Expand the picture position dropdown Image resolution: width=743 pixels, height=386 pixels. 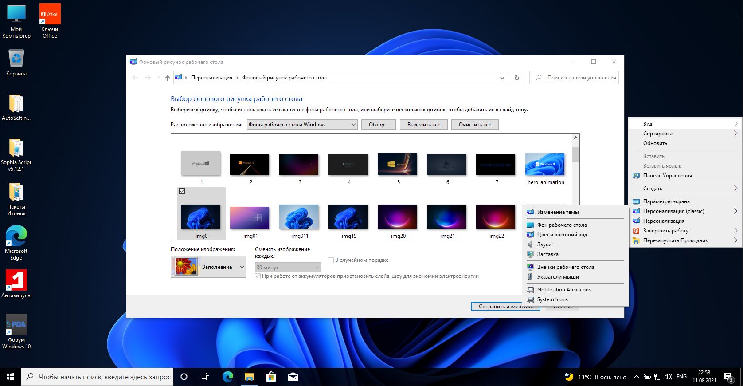pyautogui.click(x=208, y=267)
